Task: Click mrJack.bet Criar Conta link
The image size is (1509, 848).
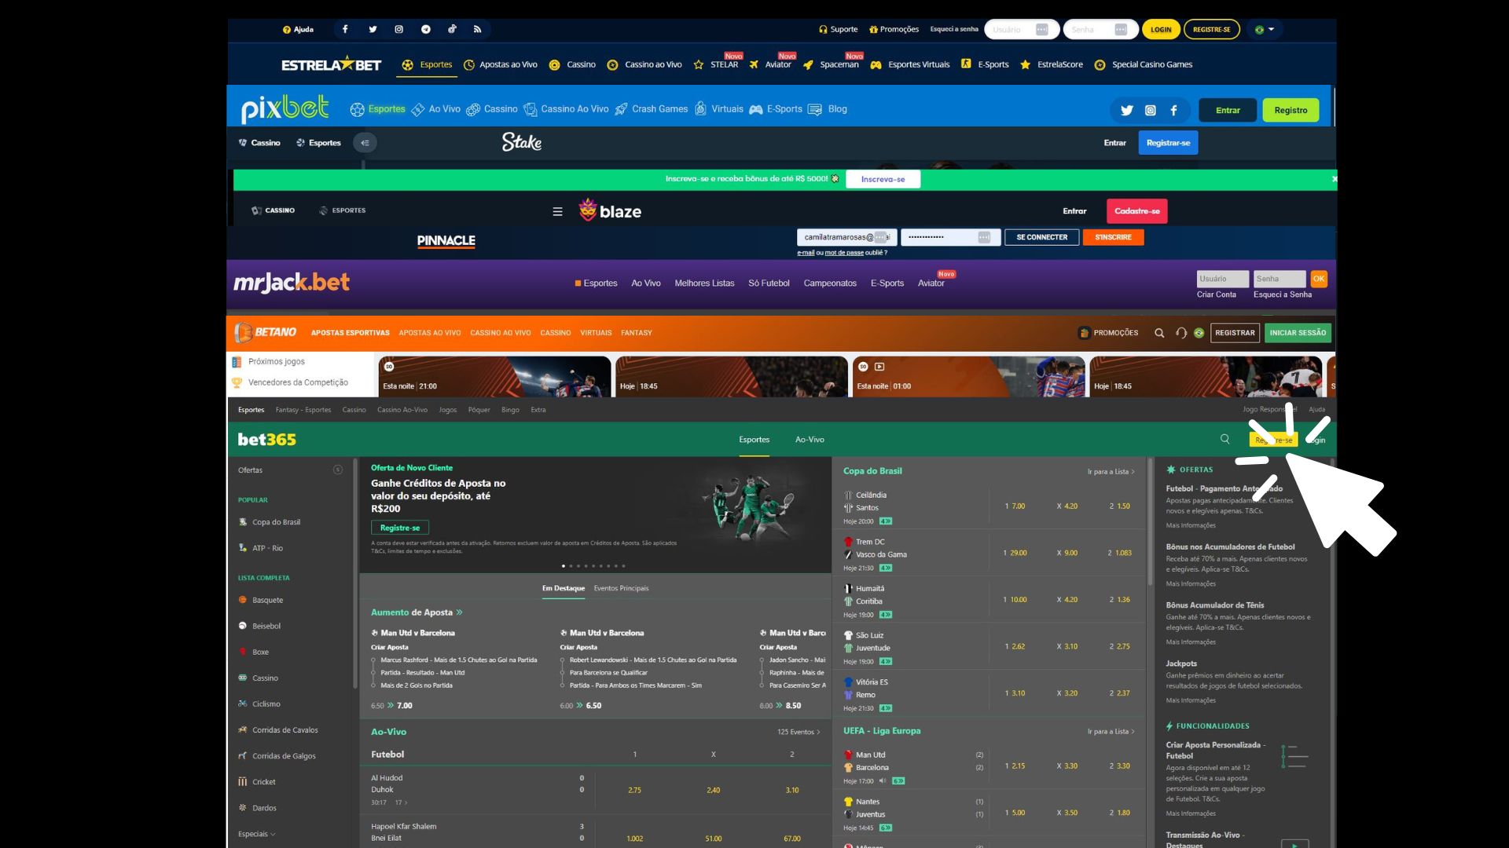Action: [1216, 294]
